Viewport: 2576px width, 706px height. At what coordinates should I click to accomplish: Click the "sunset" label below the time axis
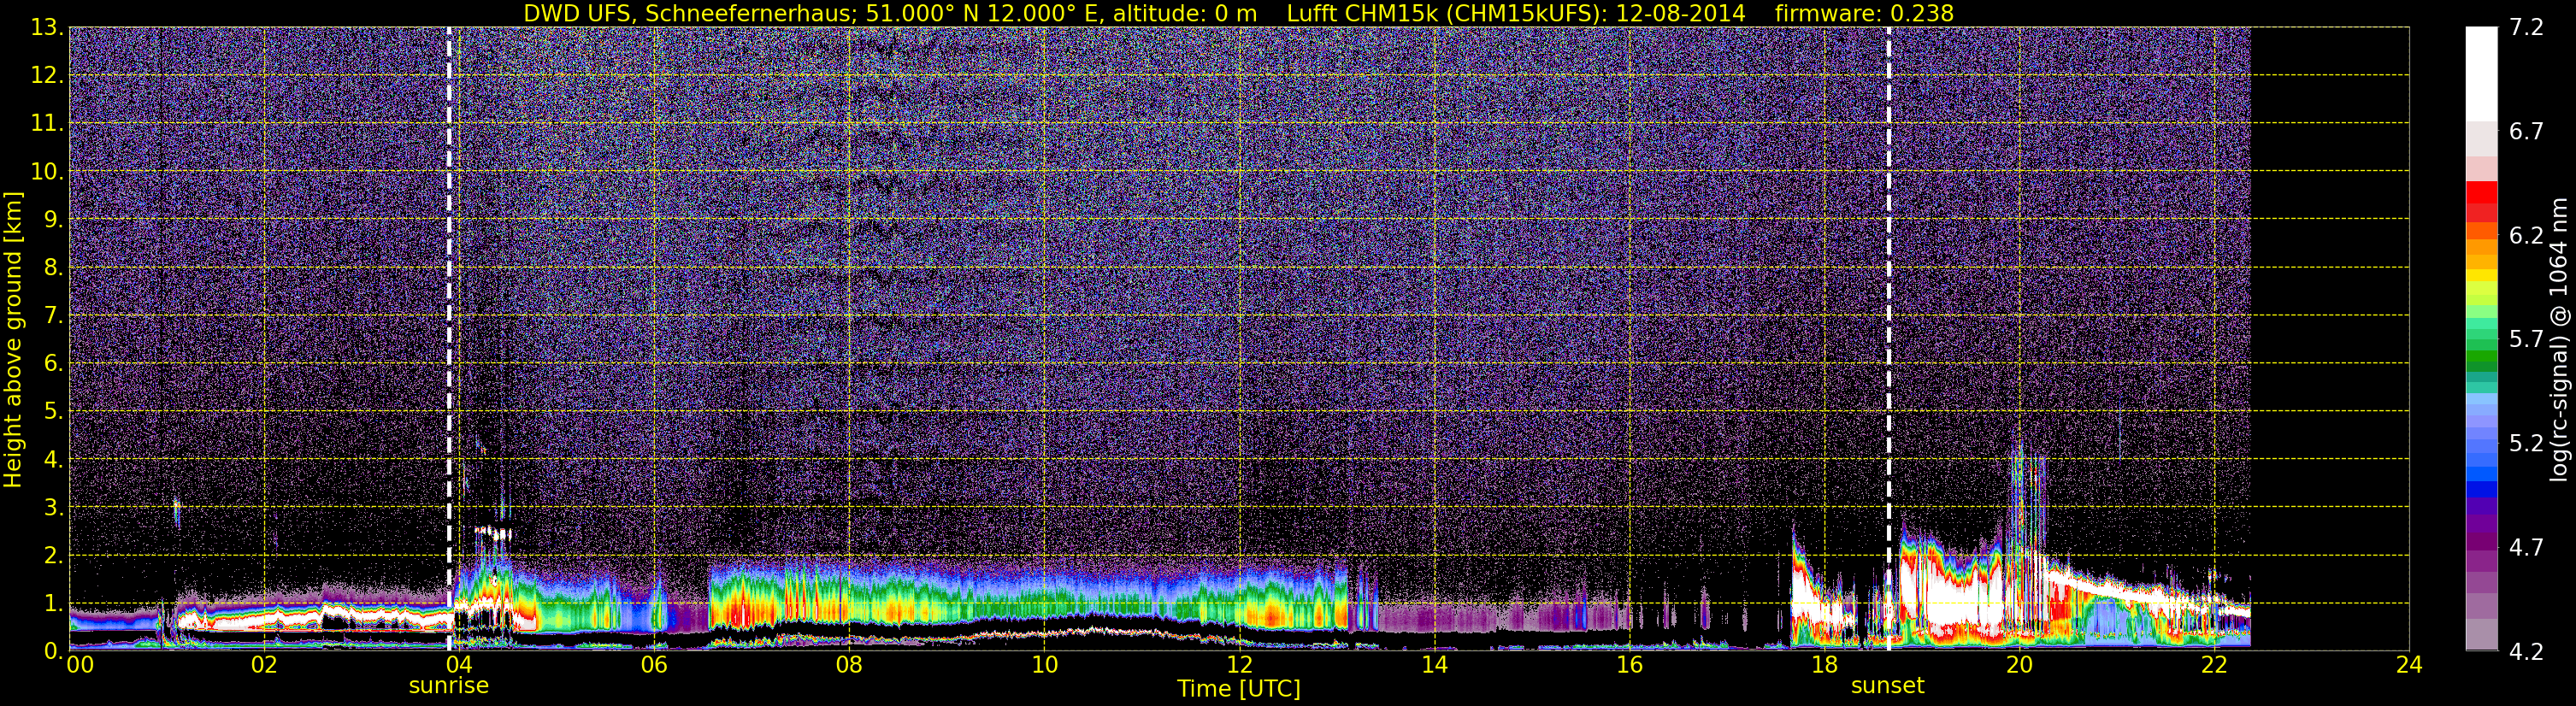tap(1888, 686)
